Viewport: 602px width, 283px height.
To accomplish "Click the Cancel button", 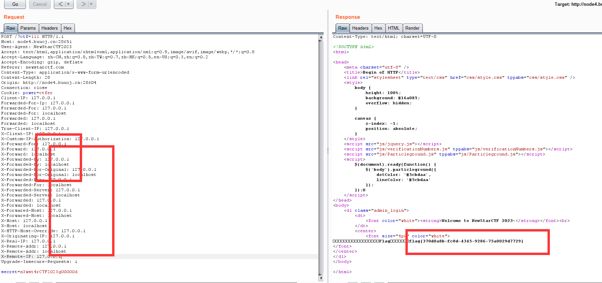I will click(x=40, y=4).
